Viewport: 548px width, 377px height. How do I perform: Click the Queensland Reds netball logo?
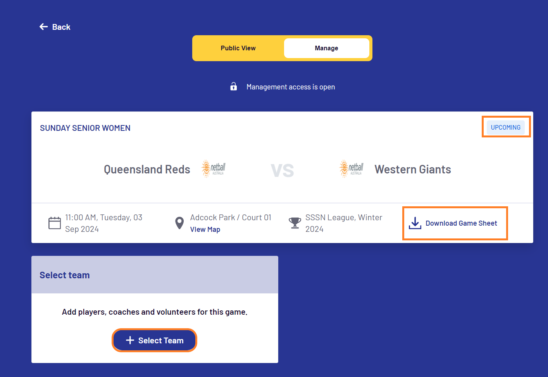[214, 168]
